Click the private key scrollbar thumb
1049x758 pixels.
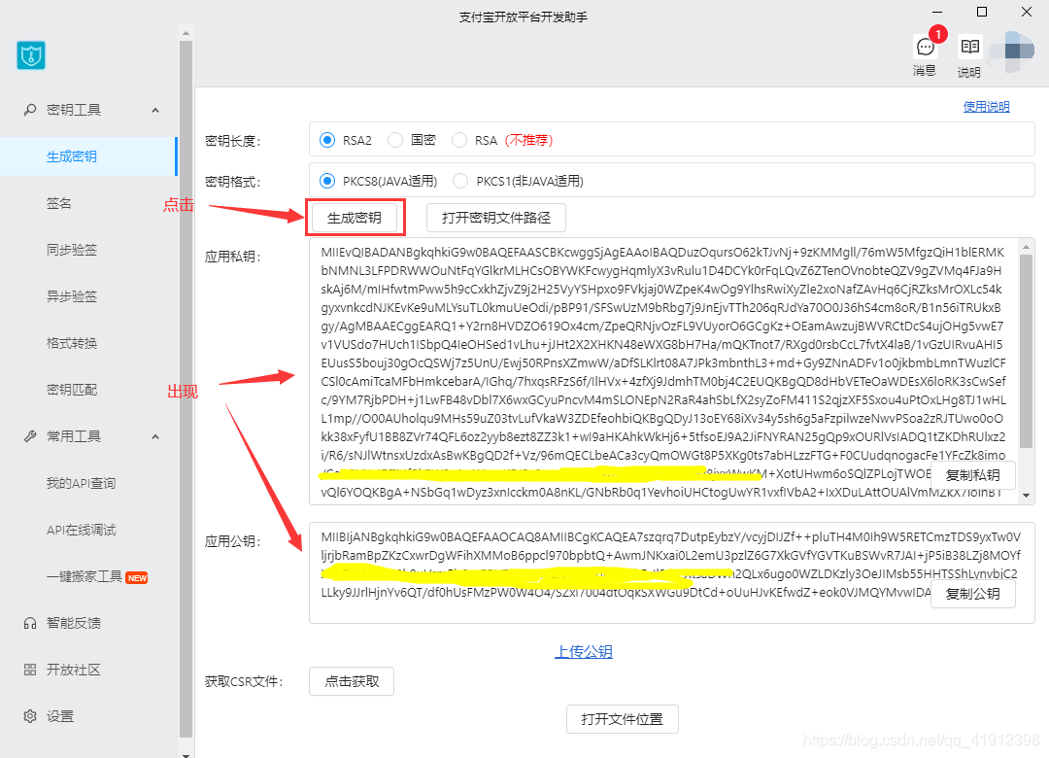(1027, 352)
